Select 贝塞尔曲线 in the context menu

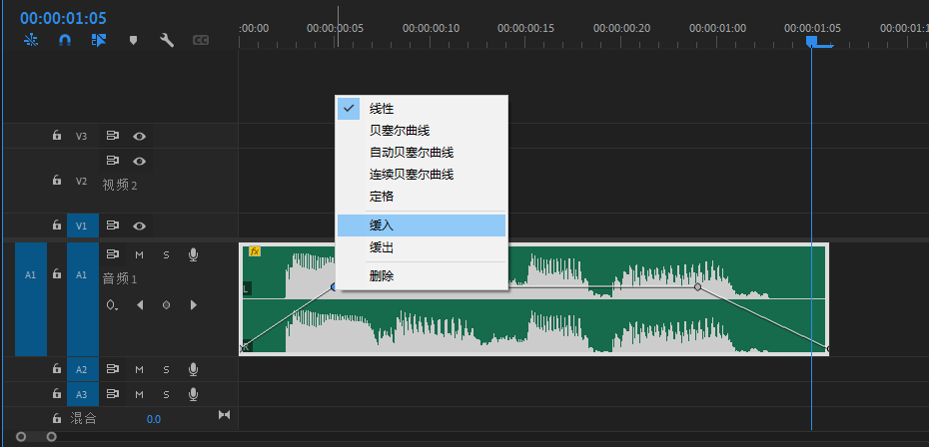[398, 130]
